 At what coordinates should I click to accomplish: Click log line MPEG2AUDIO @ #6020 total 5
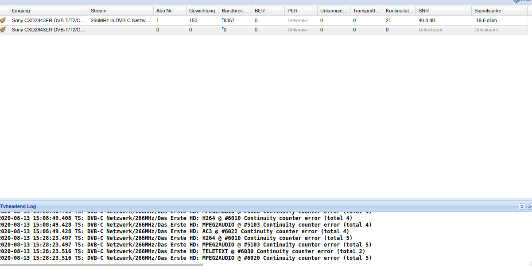tap(186, 258)
